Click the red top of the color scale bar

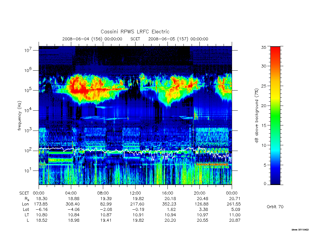point(275,48)
